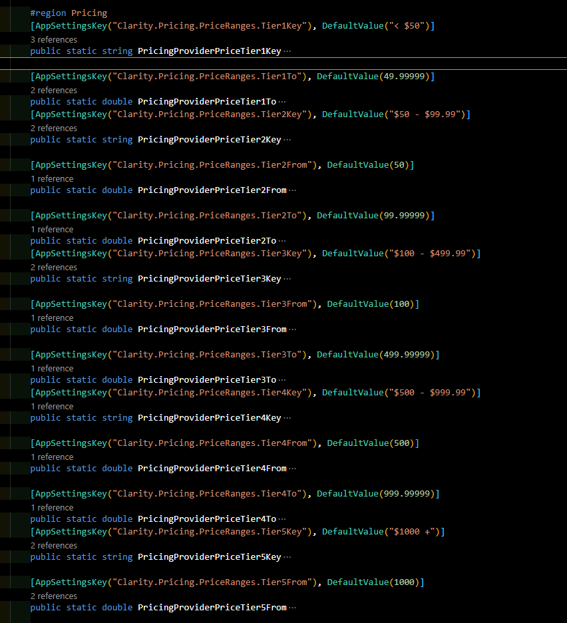Image resolution: width=567 pixels, height=623 pixels.
Task: Expand collapsed PricingProviderPriceTier4From property body
Action: point(292,469)
